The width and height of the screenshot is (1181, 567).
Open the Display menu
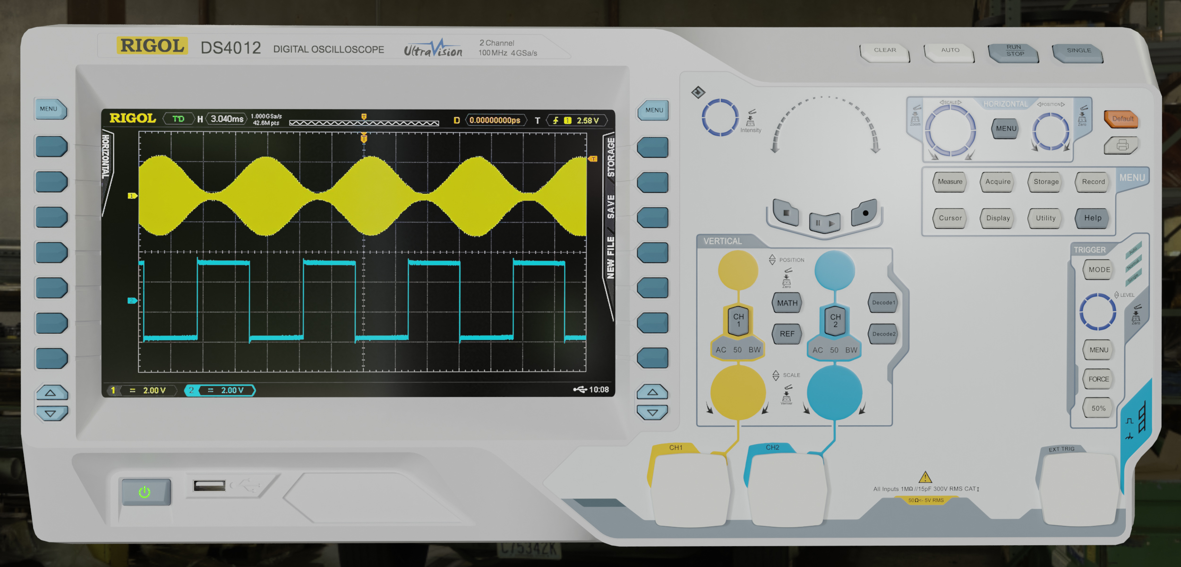pos(998,218)
